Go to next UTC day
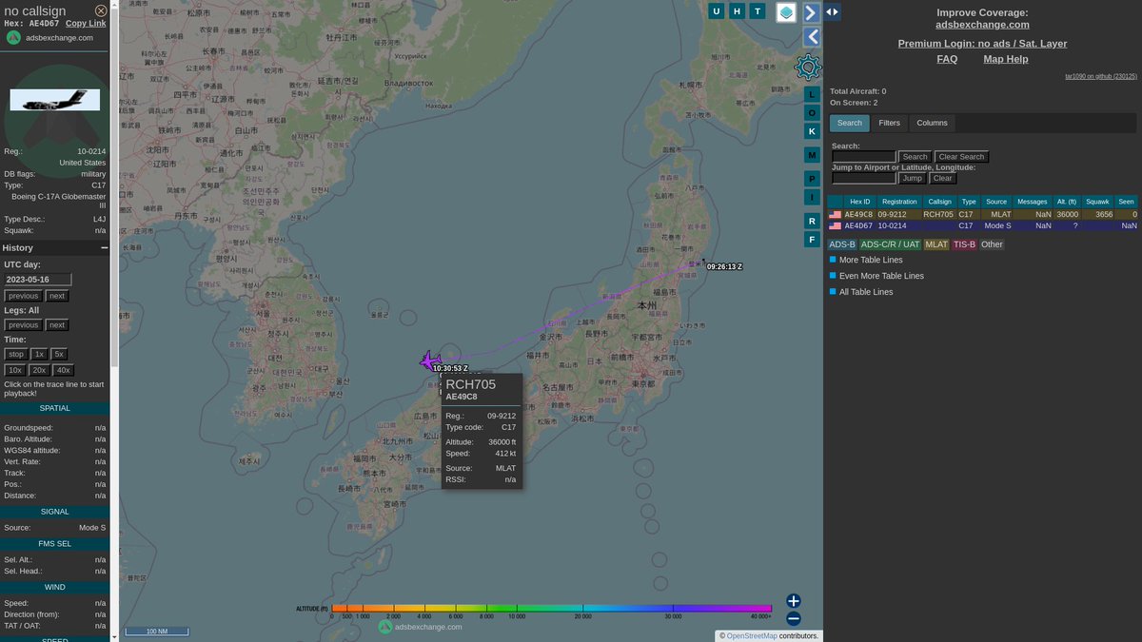Image resolution: width=1142 pixels, height=642 pixels. click(57, 296)
